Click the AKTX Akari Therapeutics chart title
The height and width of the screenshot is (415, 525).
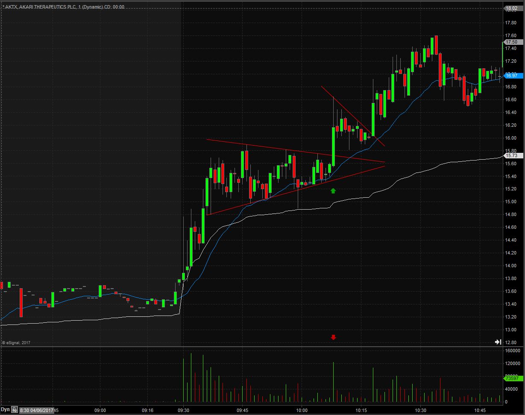tap(63, 7)
